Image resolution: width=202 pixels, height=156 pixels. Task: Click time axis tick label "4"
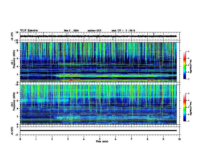click(84, 139)
